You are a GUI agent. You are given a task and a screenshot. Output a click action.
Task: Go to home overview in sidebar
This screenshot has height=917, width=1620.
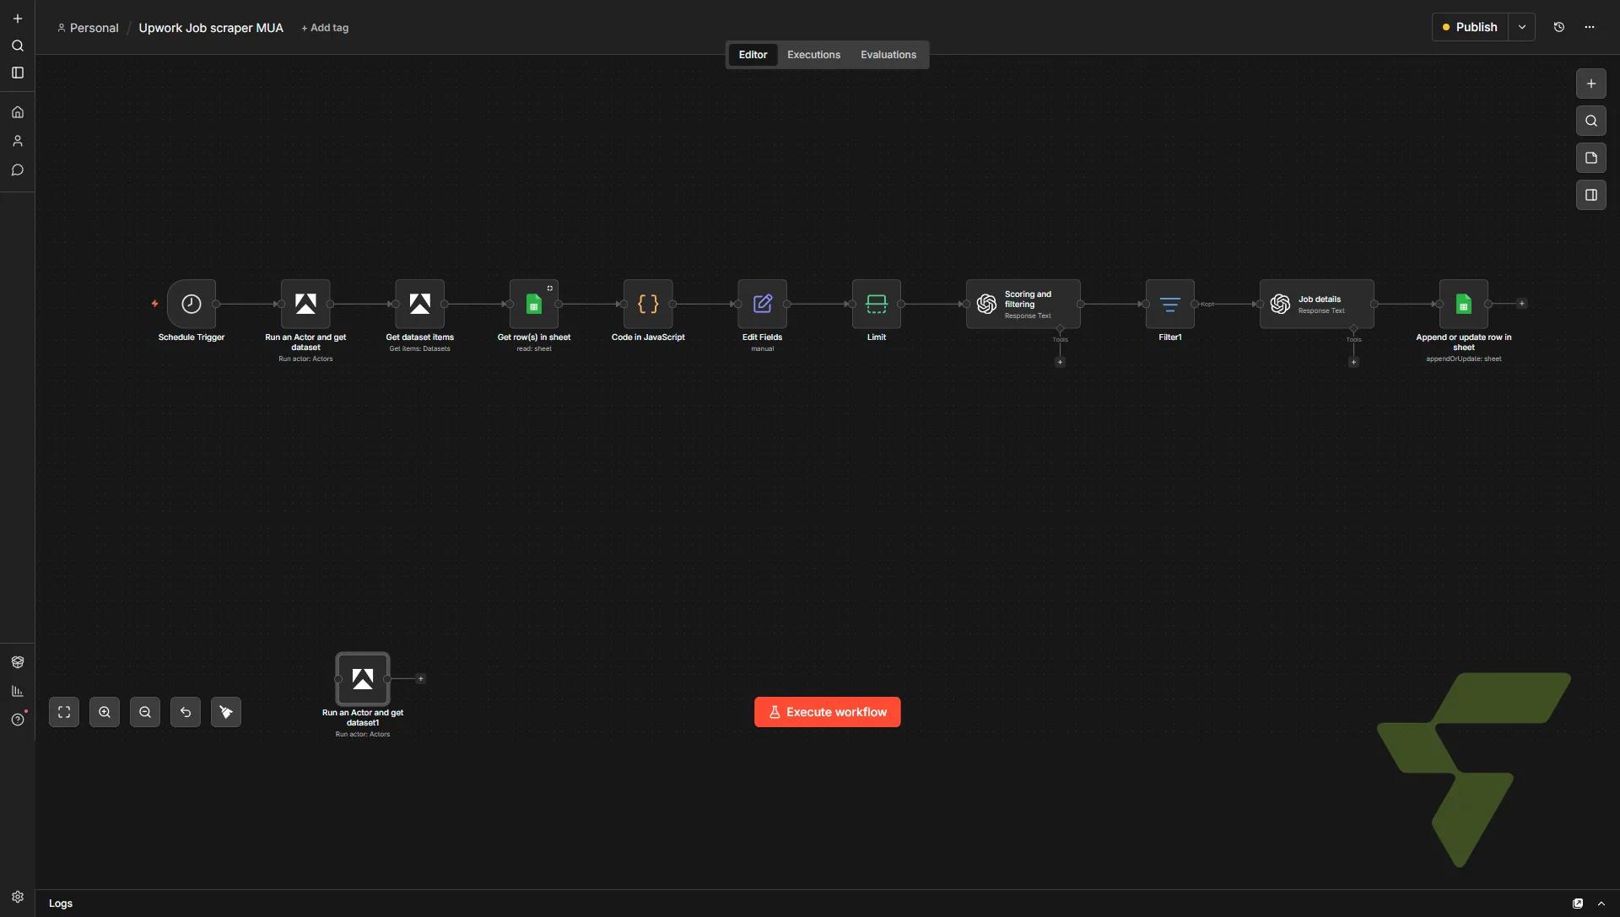pos(18,112)
